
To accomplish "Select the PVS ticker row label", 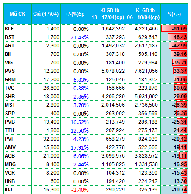I will pyautogui.click(x=17, y=71).
